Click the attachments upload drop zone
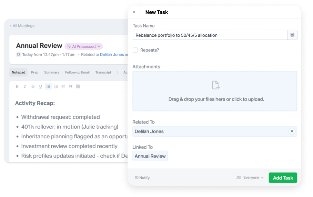 click(x=215, y=91)
